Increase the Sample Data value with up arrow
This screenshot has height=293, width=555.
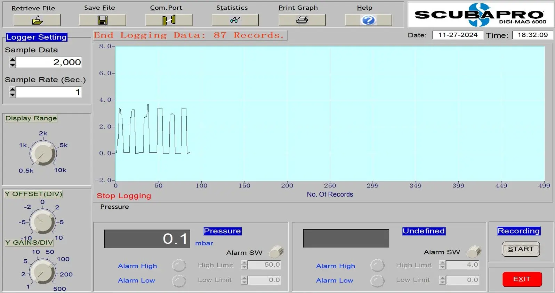(13, 60)
